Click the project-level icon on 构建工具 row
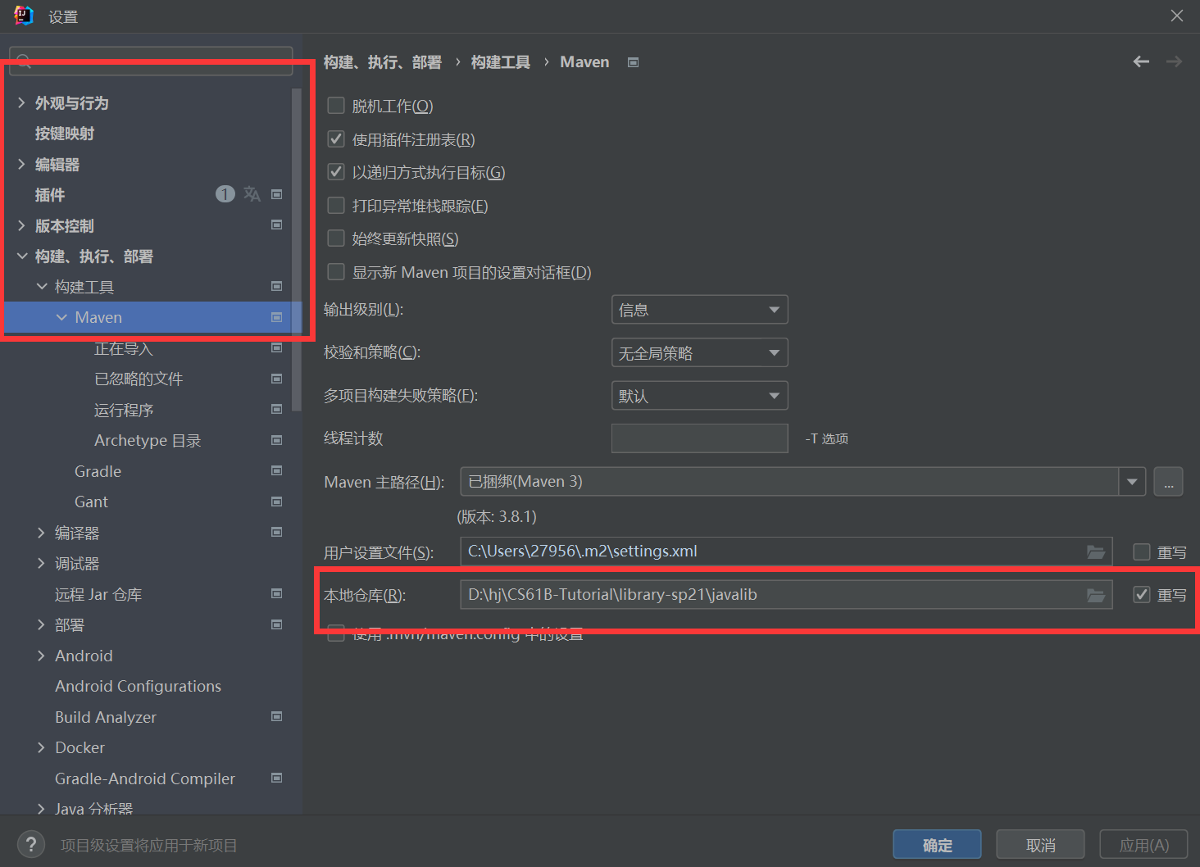This screenshot has height=867, width=1200. click(277, 286)
